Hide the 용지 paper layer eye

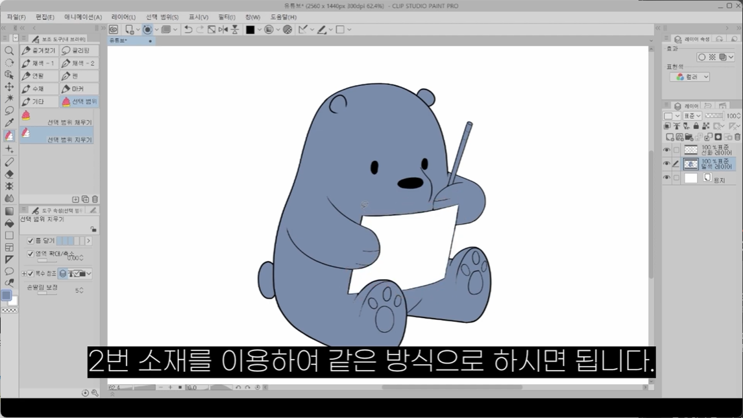(666, 178)
